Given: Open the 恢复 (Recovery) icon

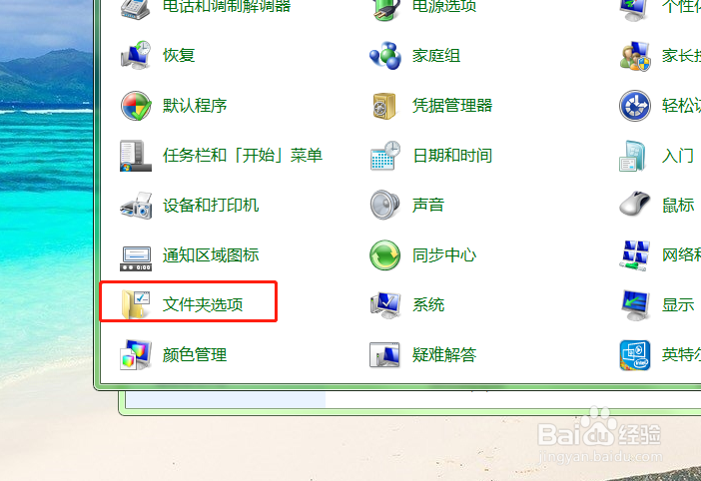Looking at the screenshot, I should (136, 55).
